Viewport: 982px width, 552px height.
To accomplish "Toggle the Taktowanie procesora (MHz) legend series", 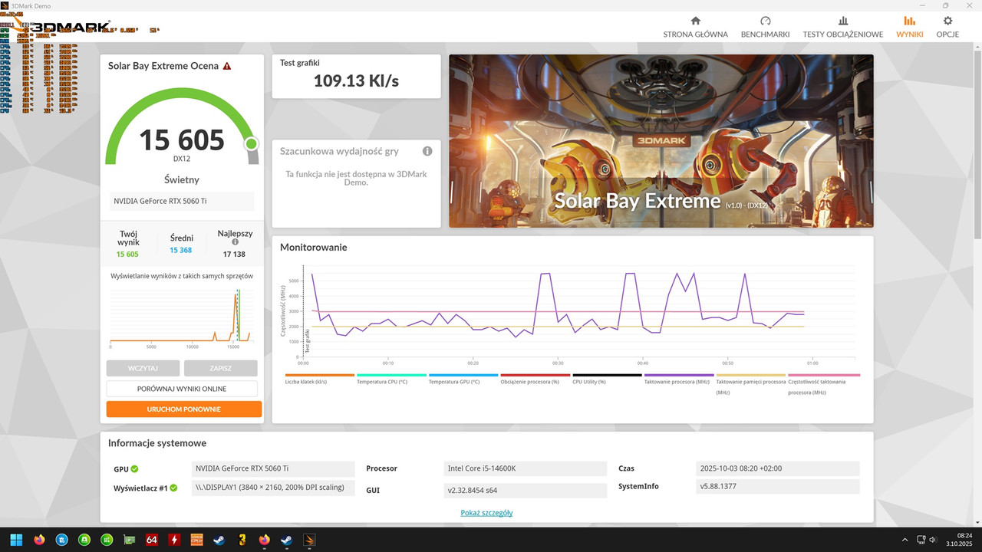I will point(679,379).
